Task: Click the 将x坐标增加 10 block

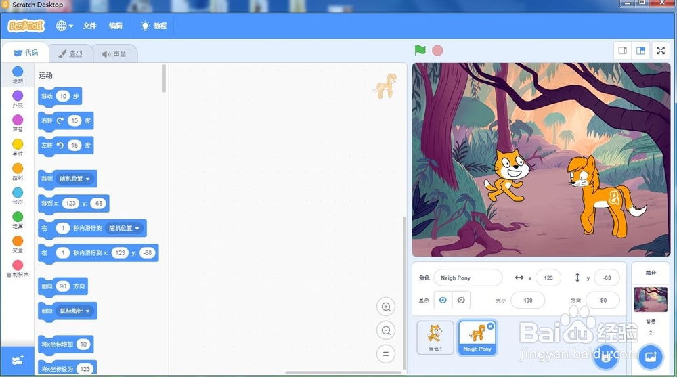Action: click(x=66, y=345)
